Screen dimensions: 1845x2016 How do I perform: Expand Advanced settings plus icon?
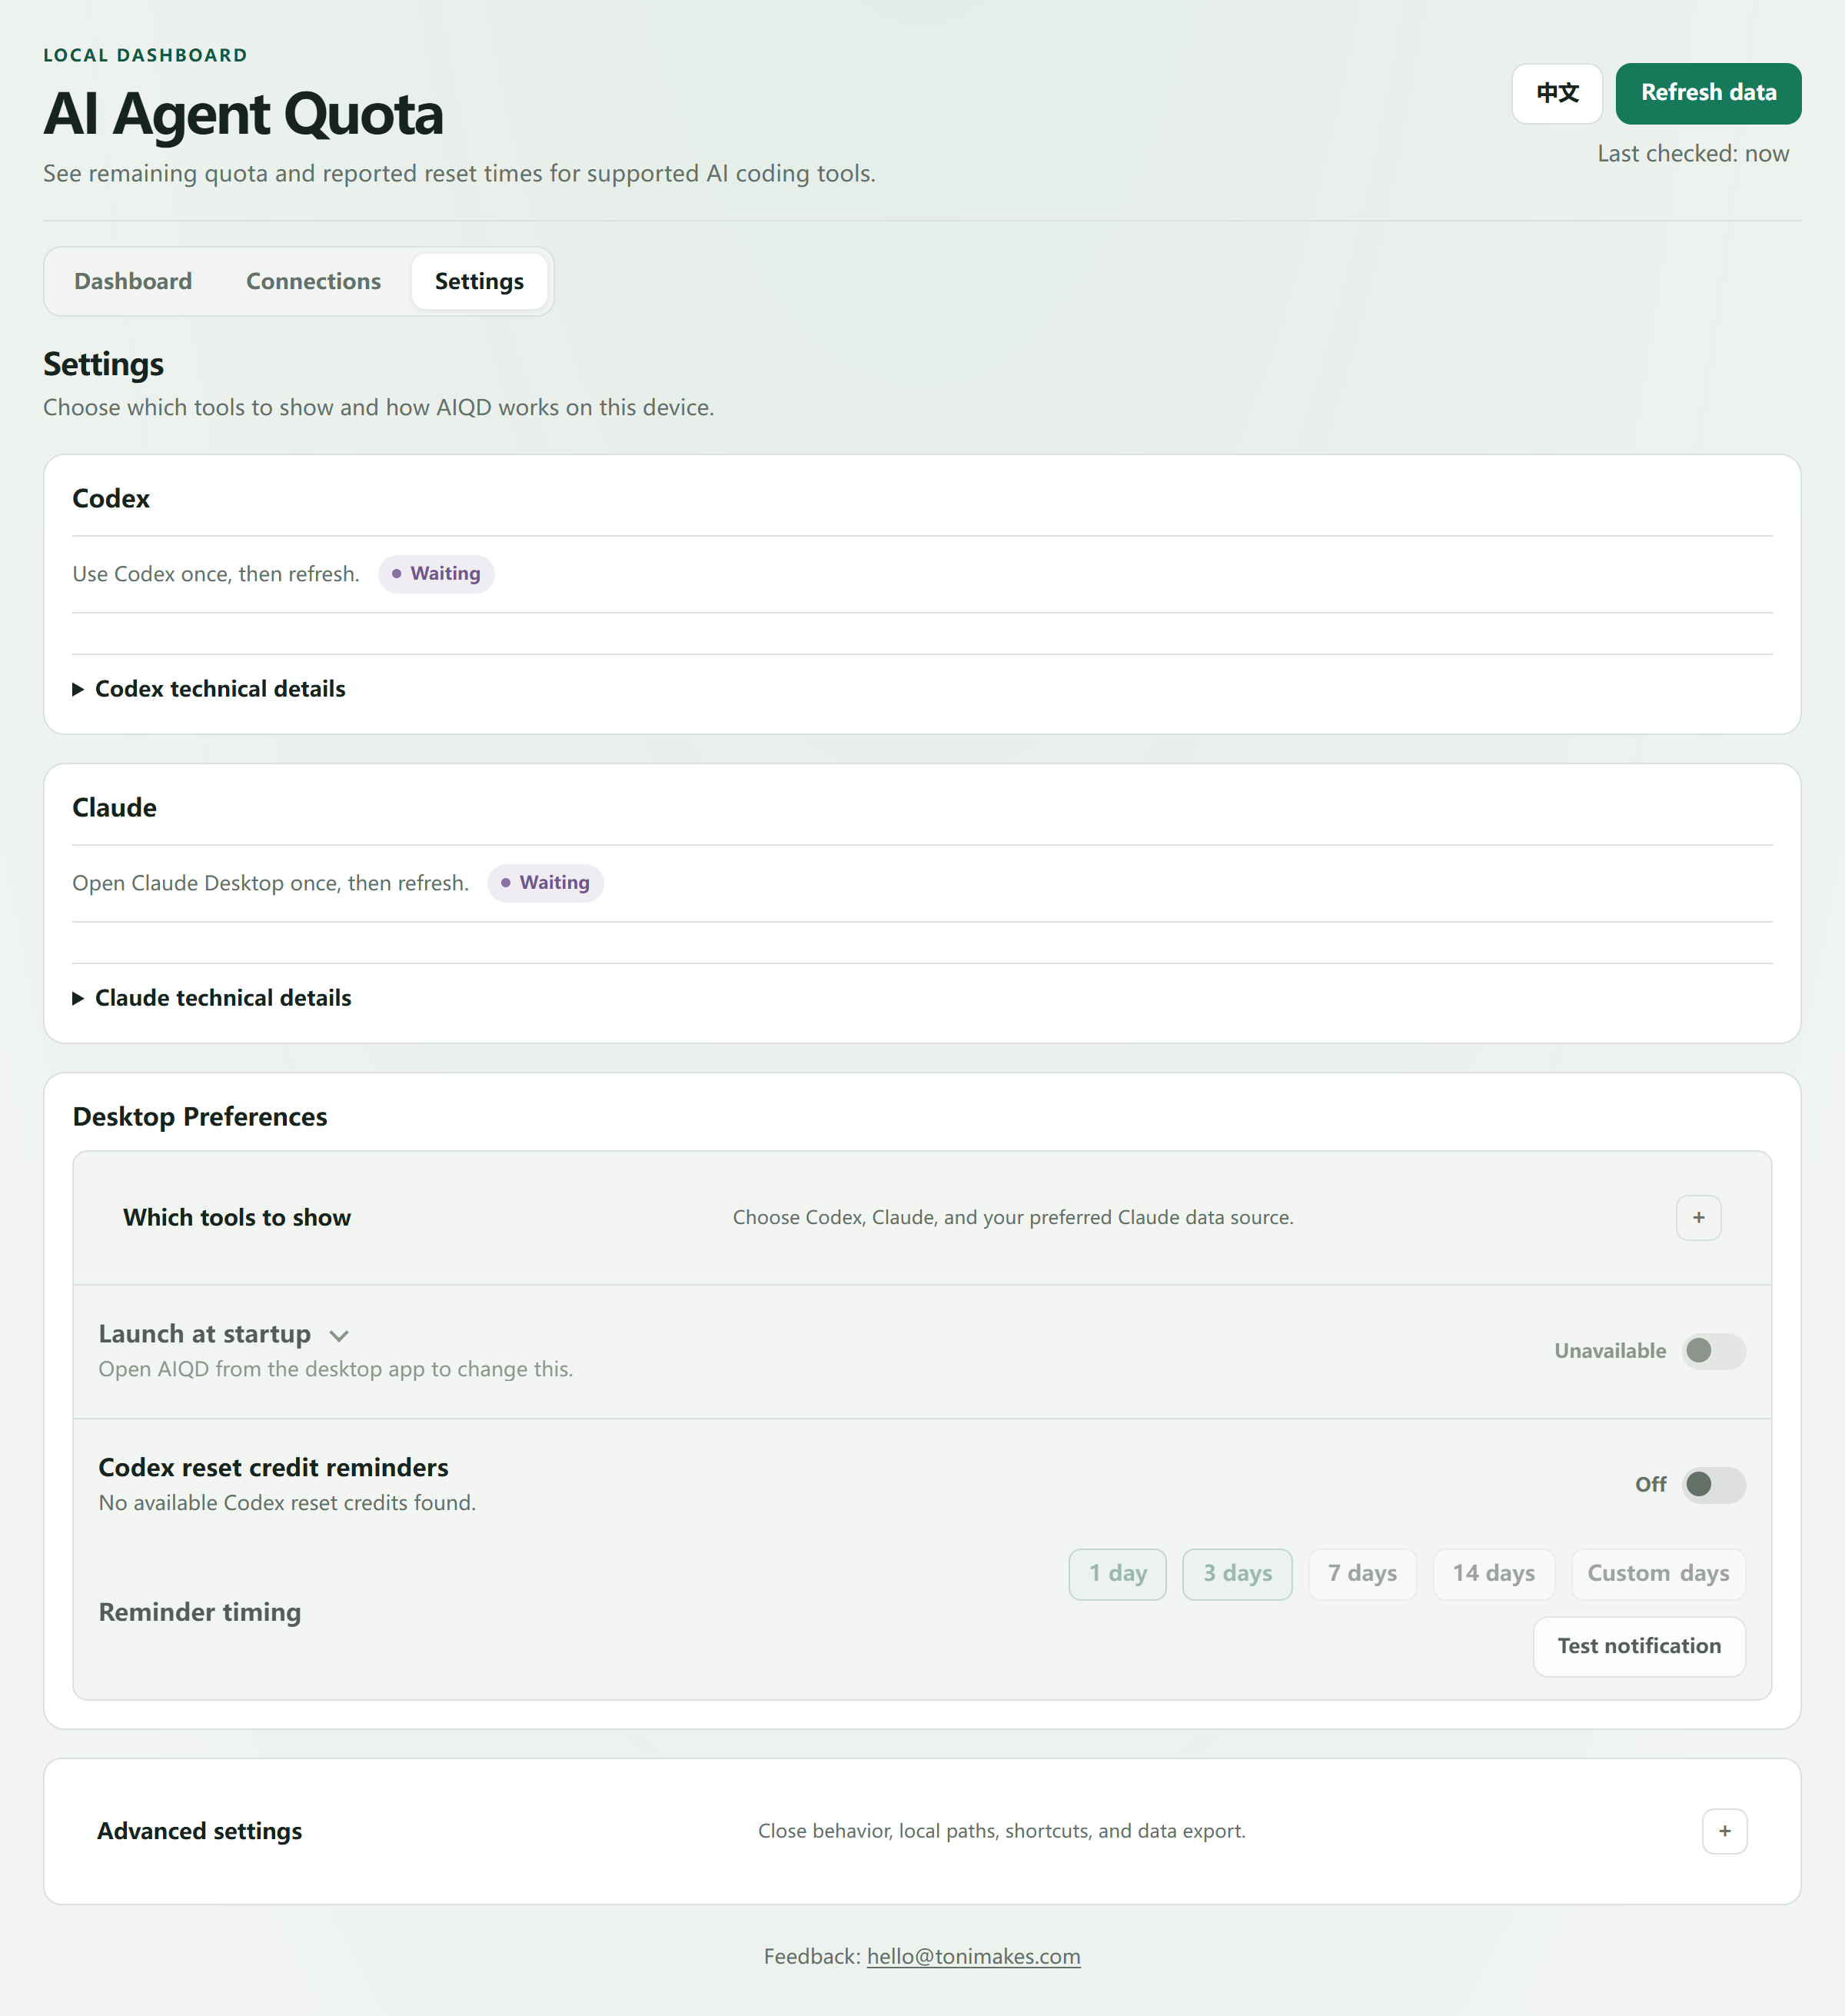pos(1724,1830)
